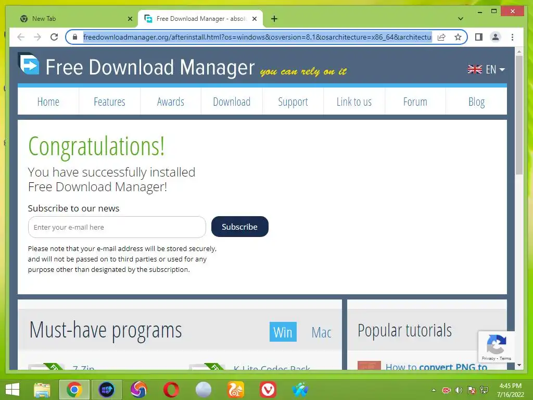This screenshot has height=400, width=533.
Task: Open the Chrome three-dot menu
Action: [x=512, y=37]
